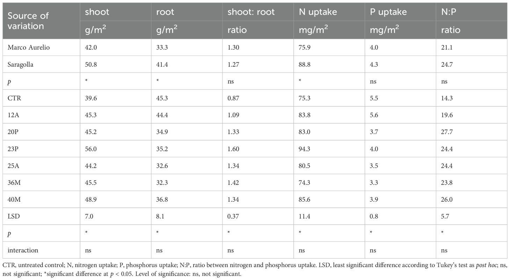510x280 pixels.
Task: Select the 'shoot' column header
Action: pos(97,12)
